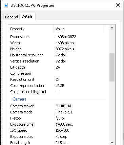Select the Color representation property
This screenshot has height=145, width=124.
[27, 86]
